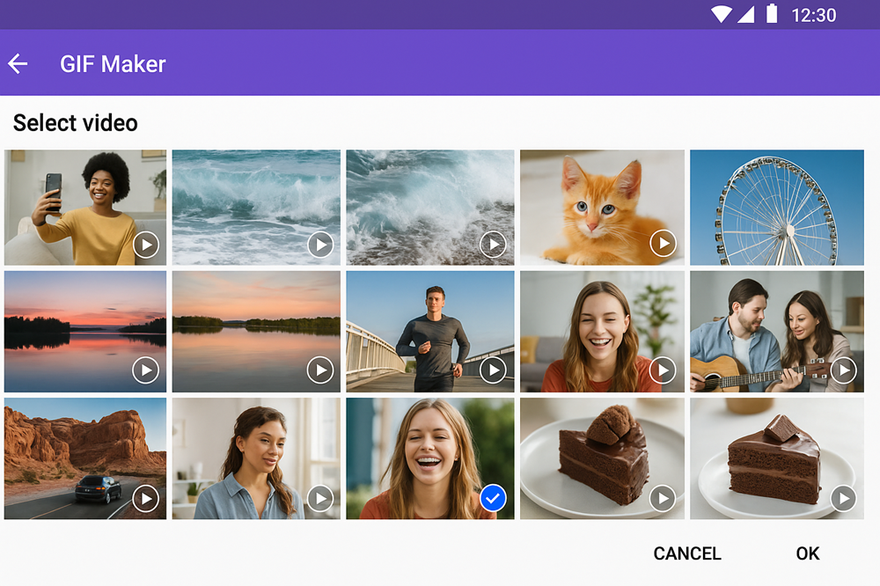
Task: Select the Ferris wheel video thumbnail
Action: tap(776, 207)
